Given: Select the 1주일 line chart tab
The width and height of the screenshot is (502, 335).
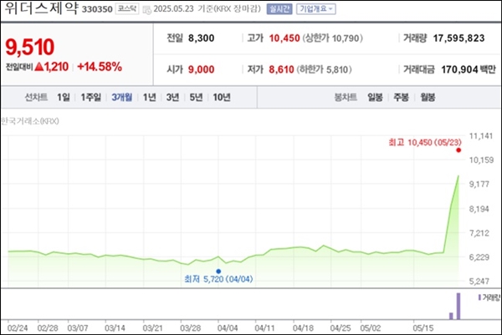Looking at the screenshot, I should (x=90, y=97).
